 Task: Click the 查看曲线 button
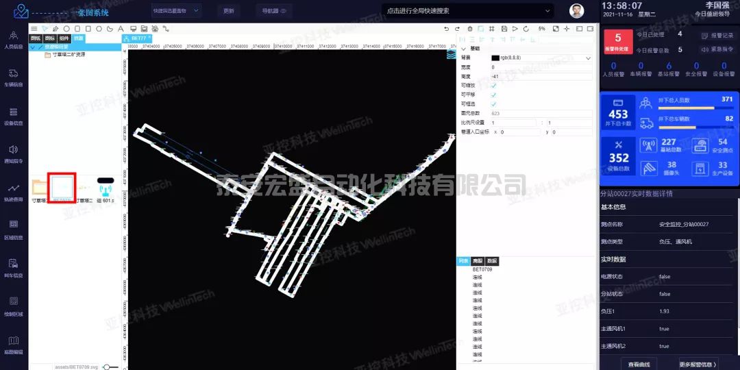pos(639,364)
